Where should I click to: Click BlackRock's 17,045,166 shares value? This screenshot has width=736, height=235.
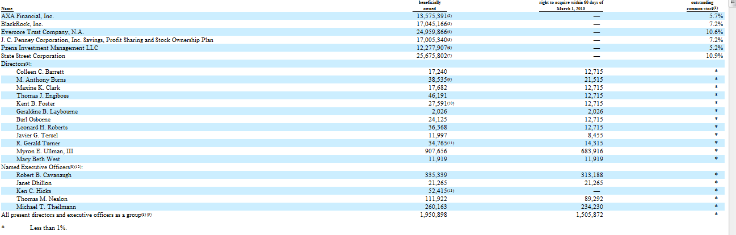(435, 24)
